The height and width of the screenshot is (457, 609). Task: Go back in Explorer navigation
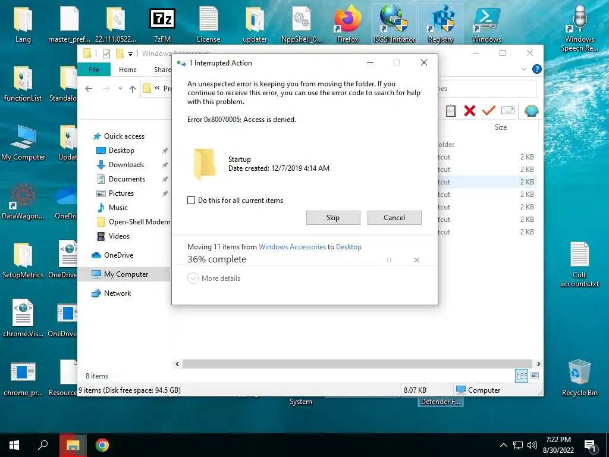(x=89, y=89)
